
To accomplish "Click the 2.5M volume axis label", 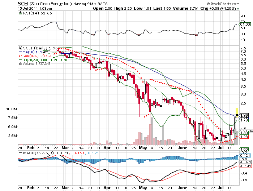I will [13, 136].
